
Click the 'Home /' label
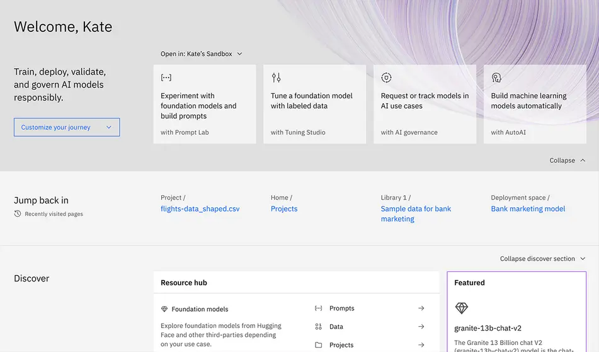point(281,197)
